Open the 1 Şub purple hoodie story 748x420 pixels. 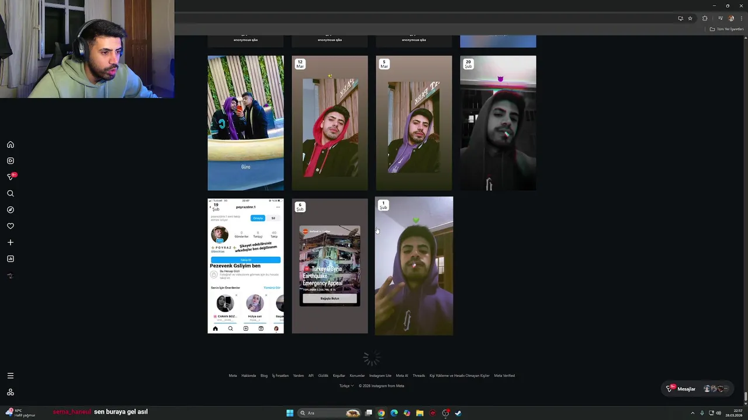point(414,266)
